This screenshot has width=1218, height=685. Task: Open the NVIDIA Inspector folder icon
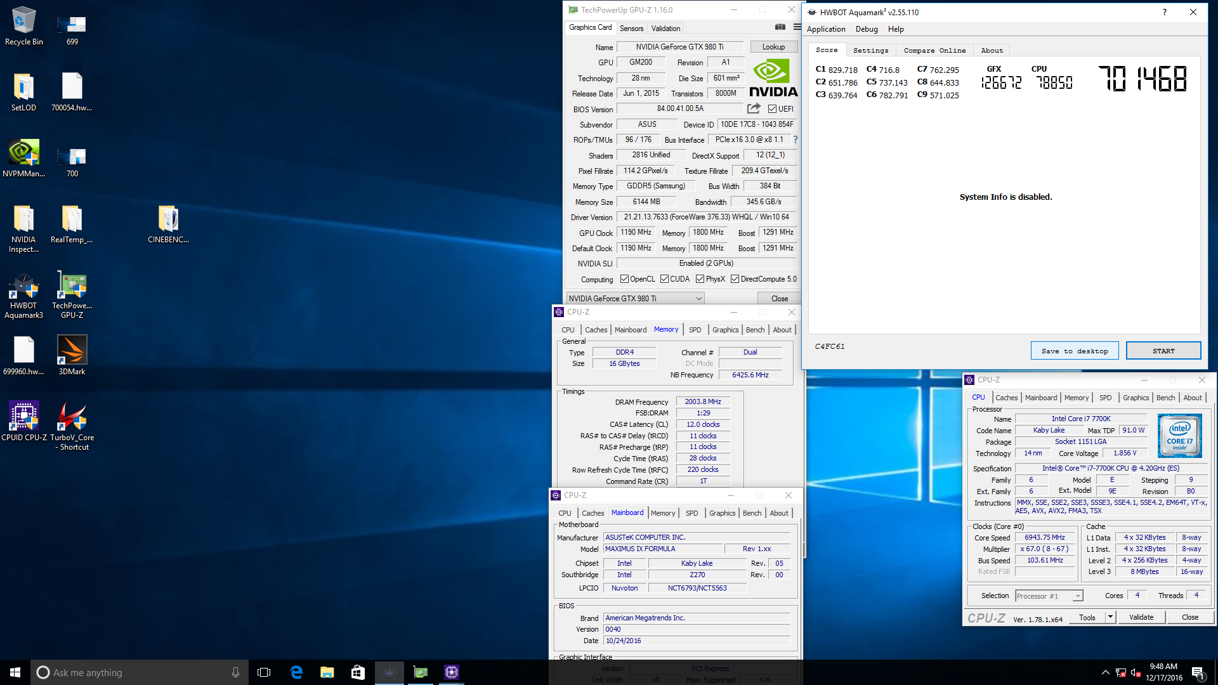pyautogui.click(x=23, y=228)
